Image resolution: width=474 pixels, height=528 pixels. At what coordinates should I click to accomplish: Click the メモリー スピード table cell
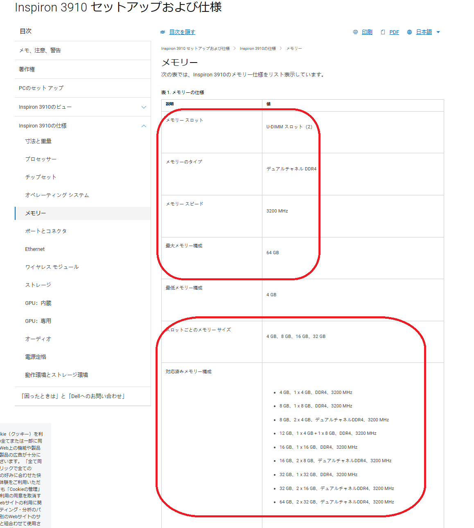pos(212,216)
